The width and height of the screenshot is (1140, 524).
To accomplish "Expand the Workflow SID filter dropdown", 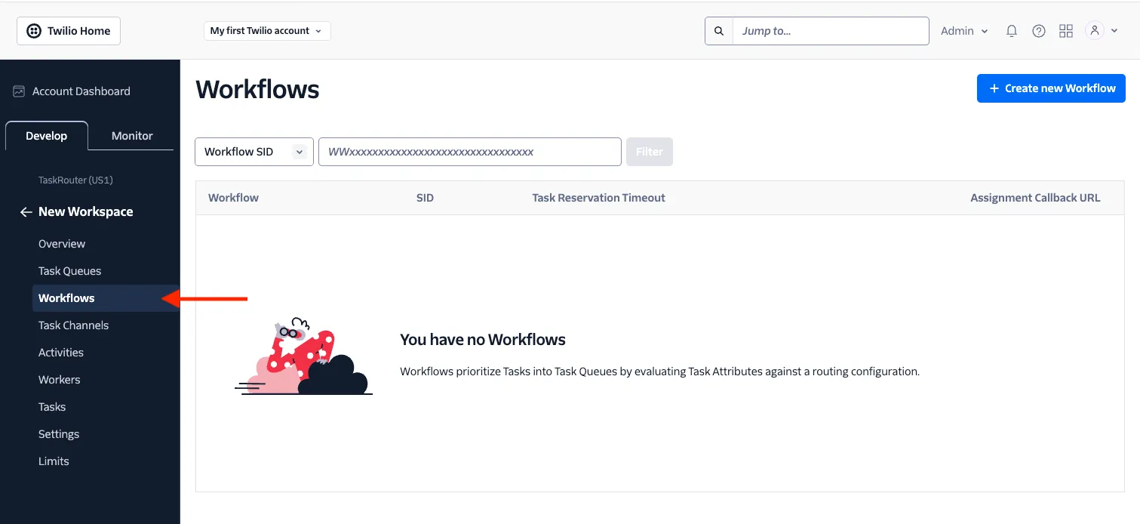I will click(x=254, y=152).
